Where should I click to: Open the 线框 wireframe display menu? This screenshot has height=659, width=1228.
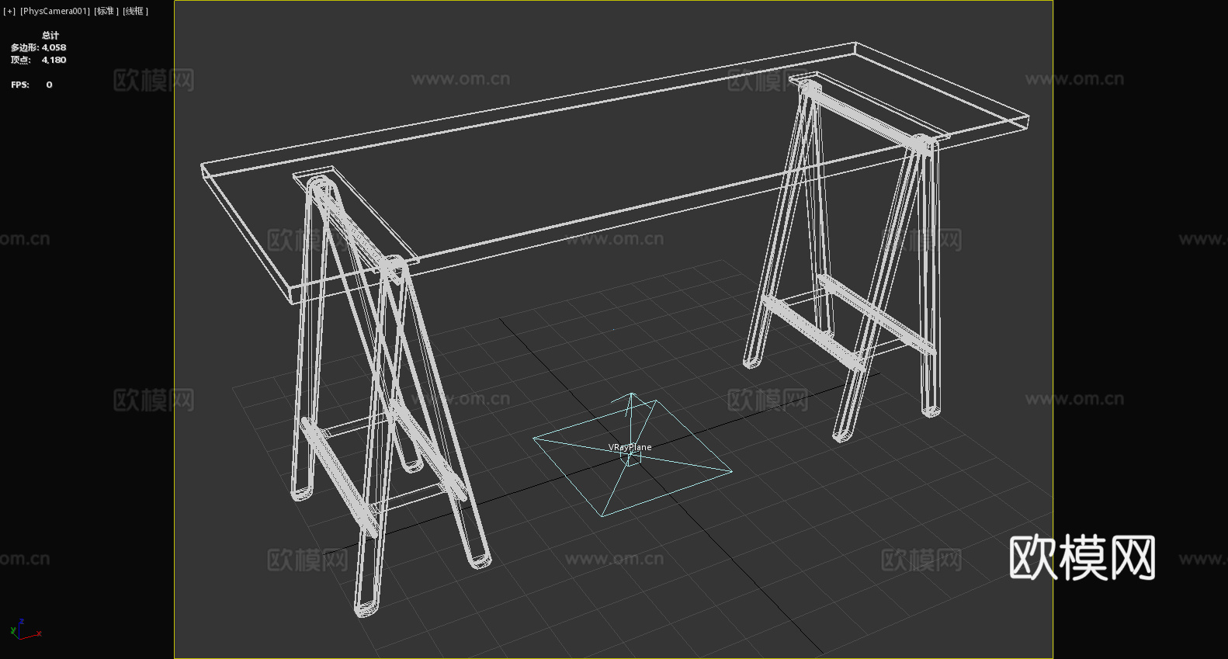click(x=135, y=11)
